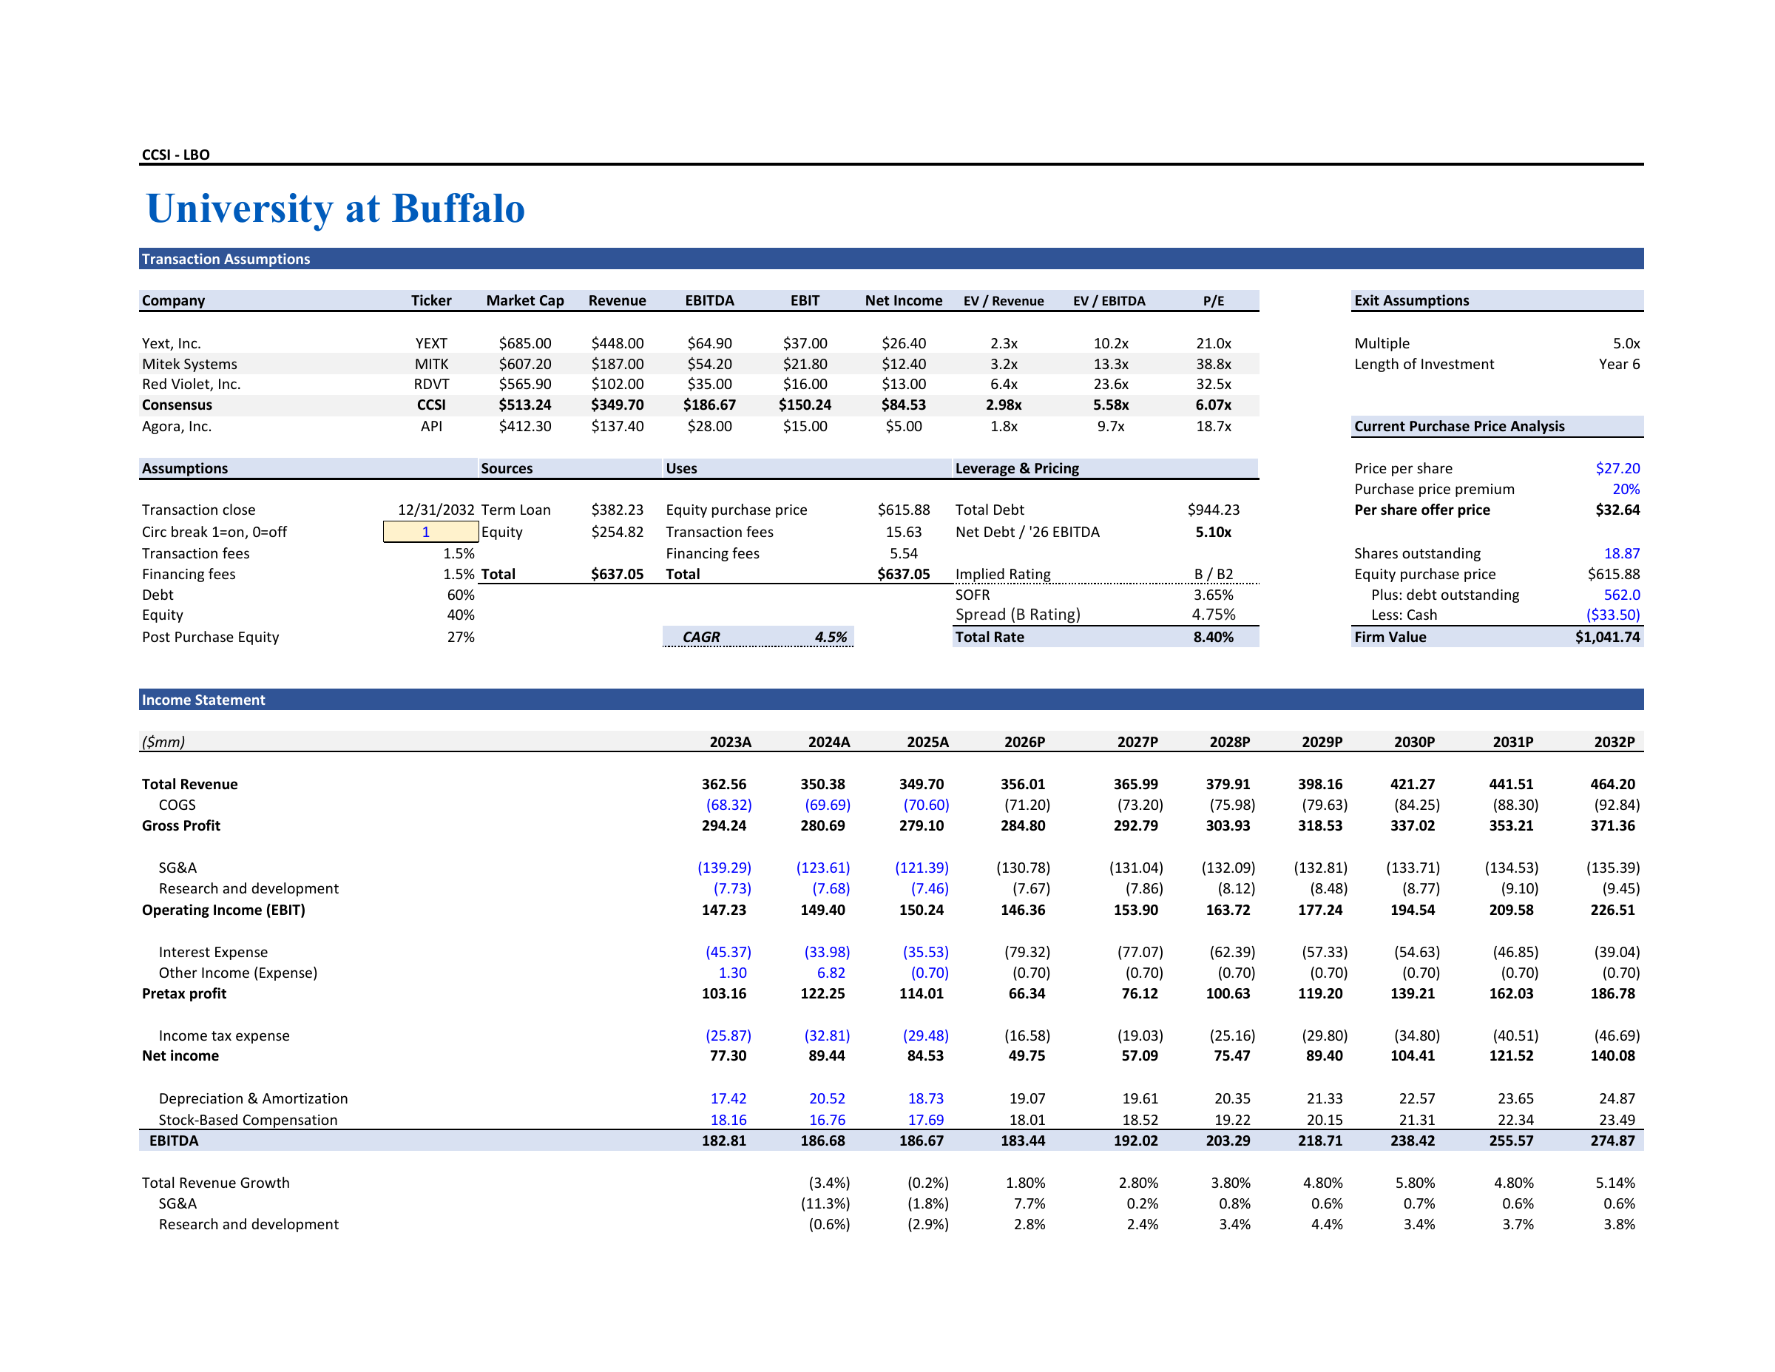The image size is (1775, 1372).
Task: Click 2024A Operating Income 149.40
Action: (x=822, y=910)
